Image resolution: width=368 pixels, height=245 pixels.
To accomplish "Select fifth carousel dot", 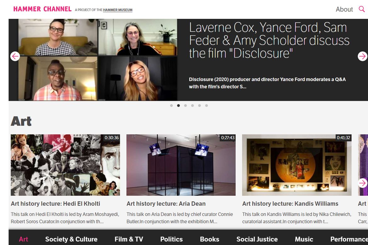I will (x=199, y=106).
